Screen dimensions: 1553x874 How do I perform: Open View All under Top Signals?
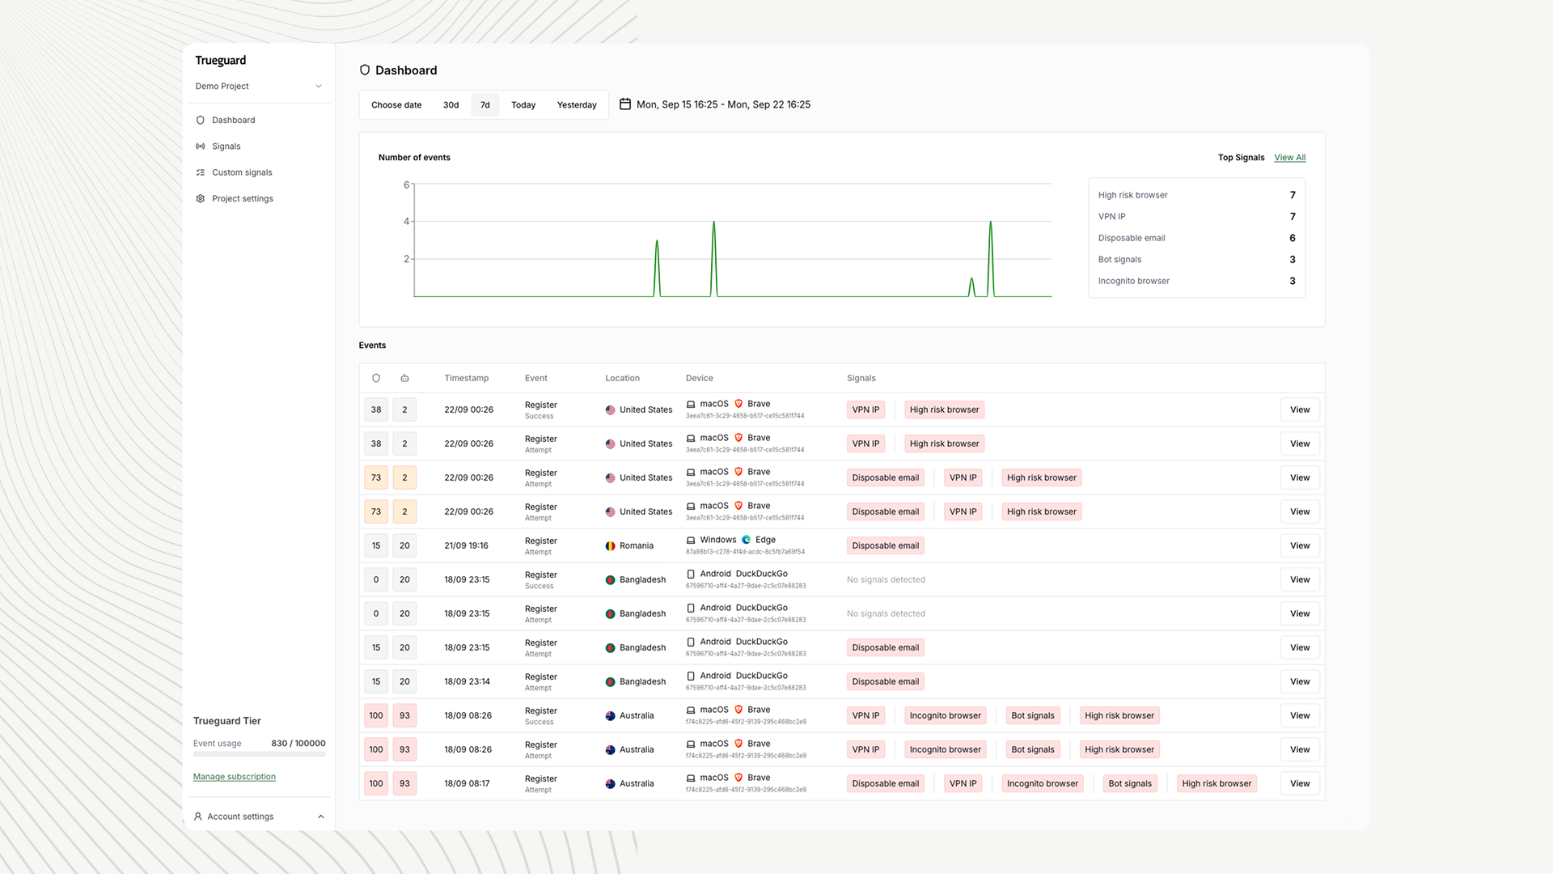click(1290, 157)
